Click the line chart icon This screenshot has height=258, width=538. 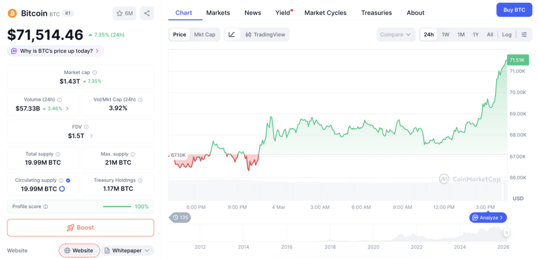click(x=232, y=35)
